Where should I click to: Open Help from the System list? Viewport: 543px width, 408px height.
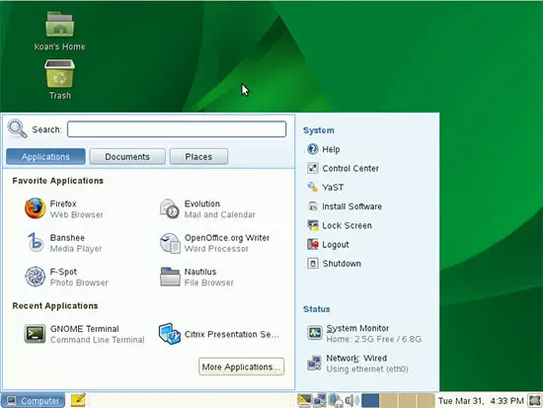click(324, 149)
